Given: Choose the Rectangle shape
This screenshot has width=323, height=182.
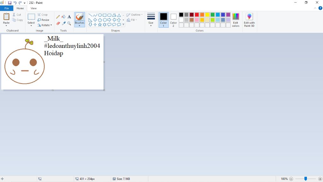Looking at the screenshot, I should [105, 15].
